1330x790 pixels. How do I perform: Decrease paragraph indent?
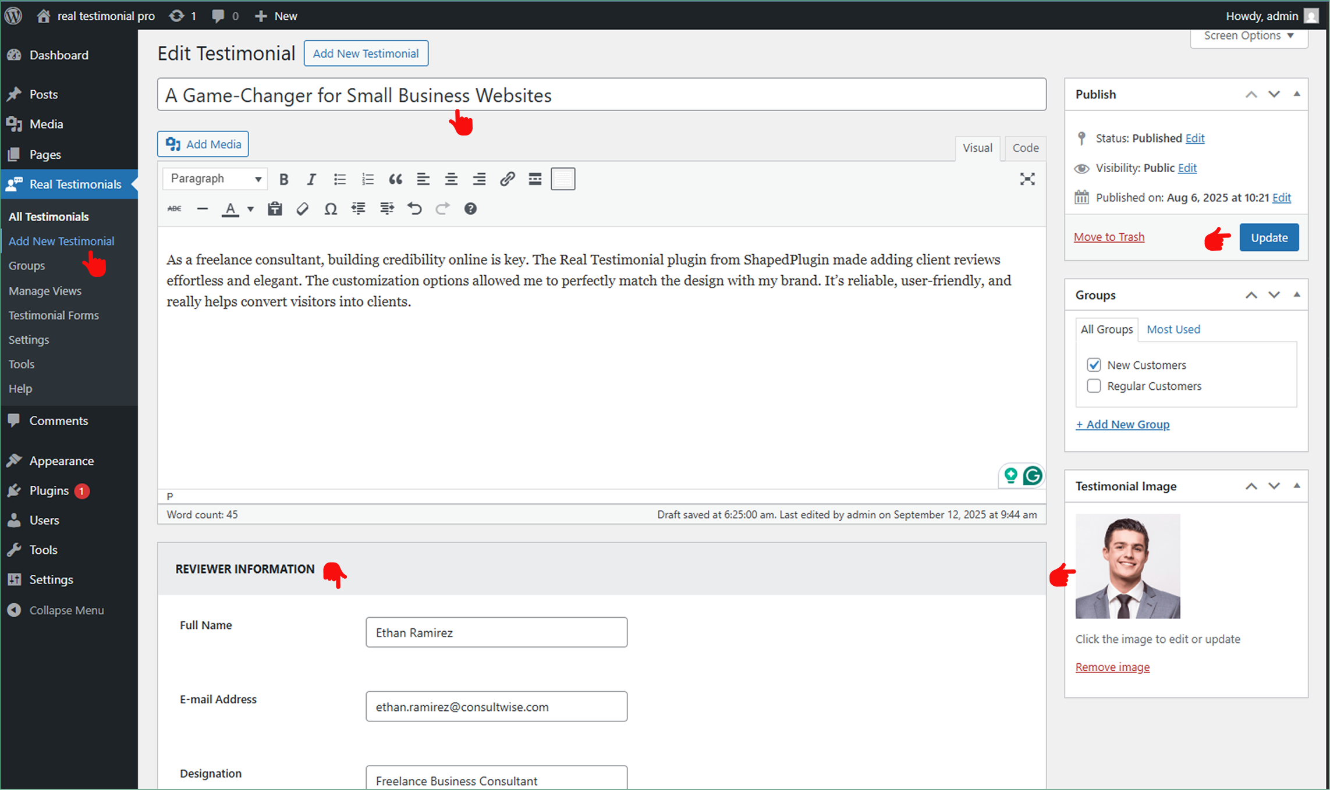[x=359, y=209]
